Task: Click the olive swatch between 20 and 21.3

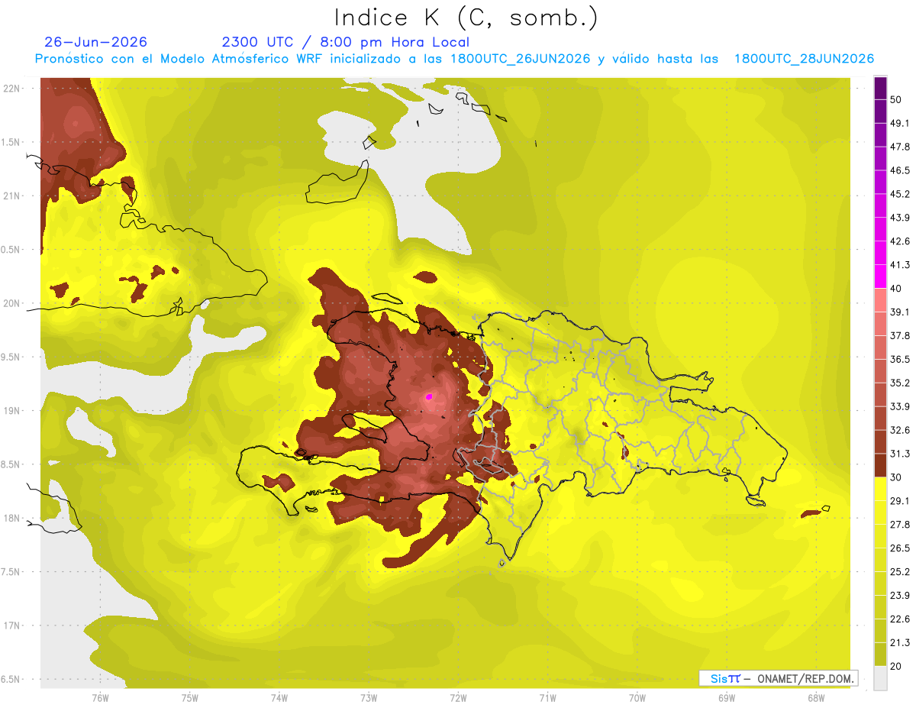Action: 880,654
